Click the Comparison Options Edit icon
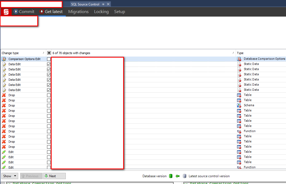The width and height of the screenshot is (286, 184). pyautogui.click(x=4, y=59)
